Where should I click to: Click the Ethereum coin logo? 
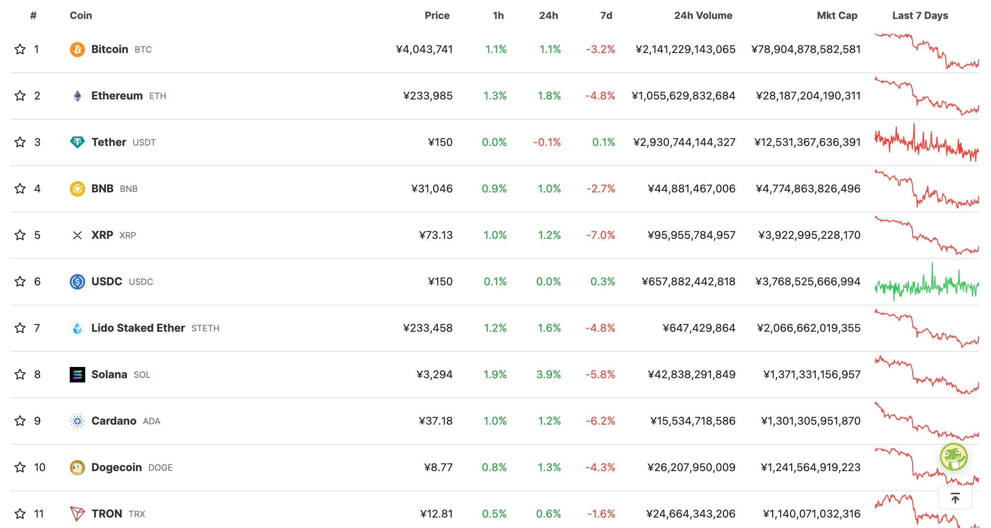pos(77,96)
